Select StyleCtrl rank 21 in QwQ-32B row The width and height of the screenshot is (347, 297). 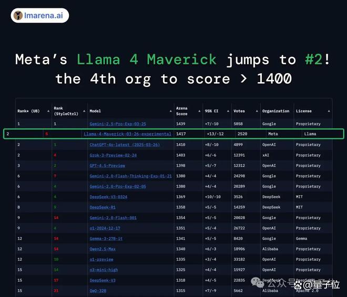[56, 291]
